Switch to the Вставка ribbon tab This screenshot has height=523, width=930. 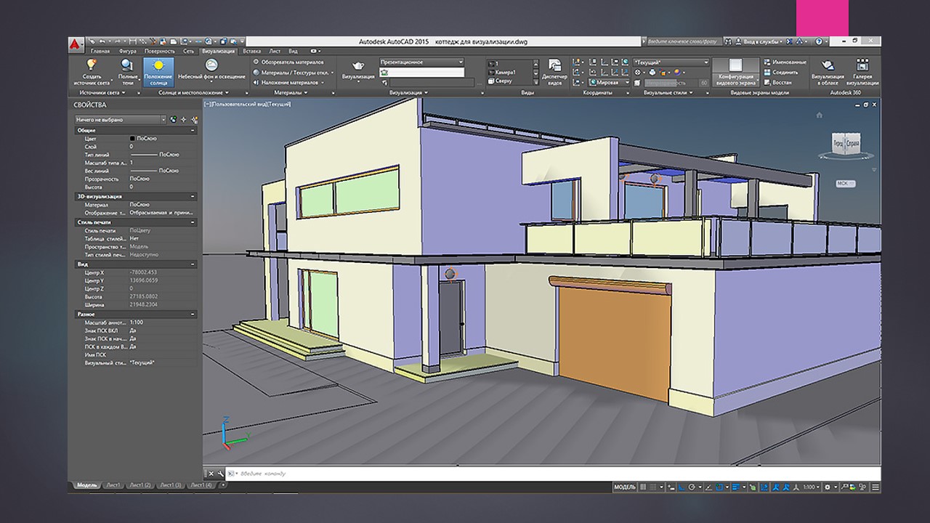pyautogui.click(x=252, y=52)
